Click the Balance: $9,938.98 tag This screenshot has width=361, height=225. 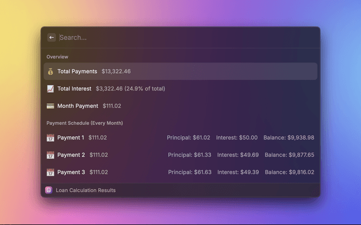[x=289, y=138]
